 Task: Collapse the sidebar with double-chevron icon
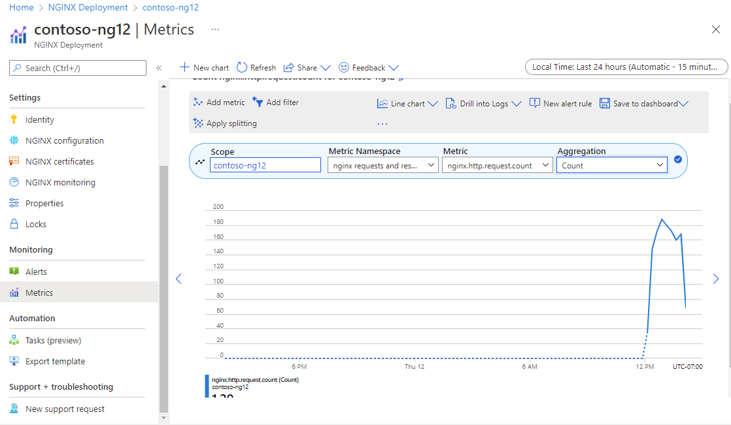pyautogui.click(x=159, y=68)
